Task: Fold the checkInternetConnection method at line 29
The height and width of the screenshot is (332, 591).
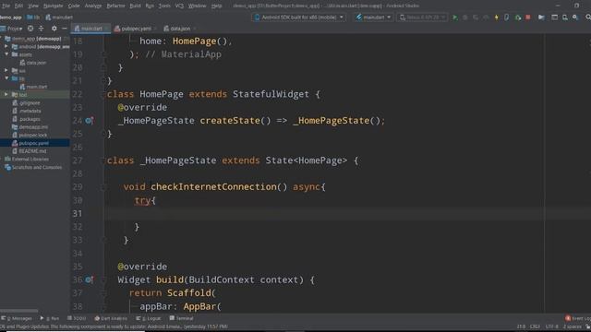Action: [103, 187]
